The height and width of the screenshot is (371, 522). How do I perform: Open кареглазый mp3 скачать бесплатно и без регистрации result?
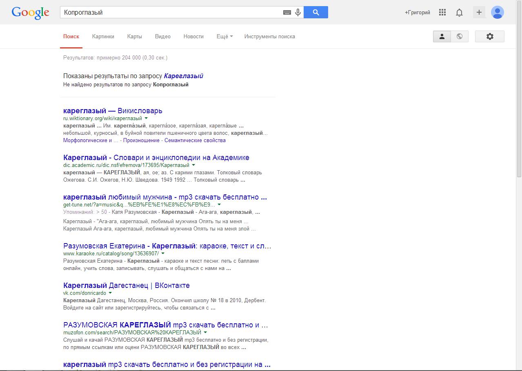click(167, 364)
